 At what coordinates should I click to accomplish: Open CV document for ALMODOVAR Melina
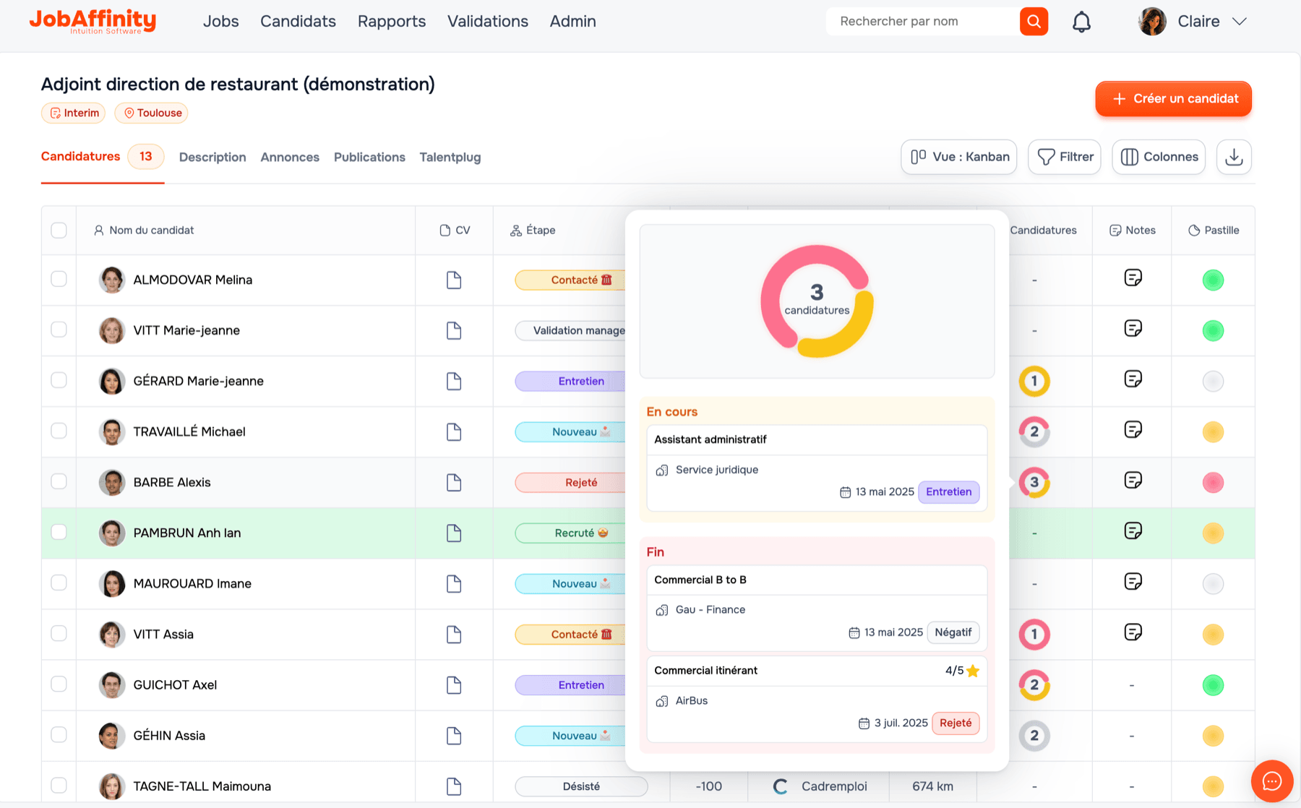(x=454, y=280)
